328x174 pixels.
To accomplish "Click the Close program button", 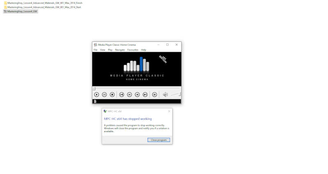I will click(159, 140).
